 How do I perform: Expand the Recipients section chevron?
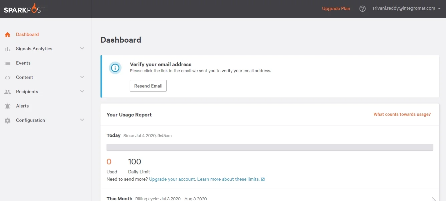(82, 92)
